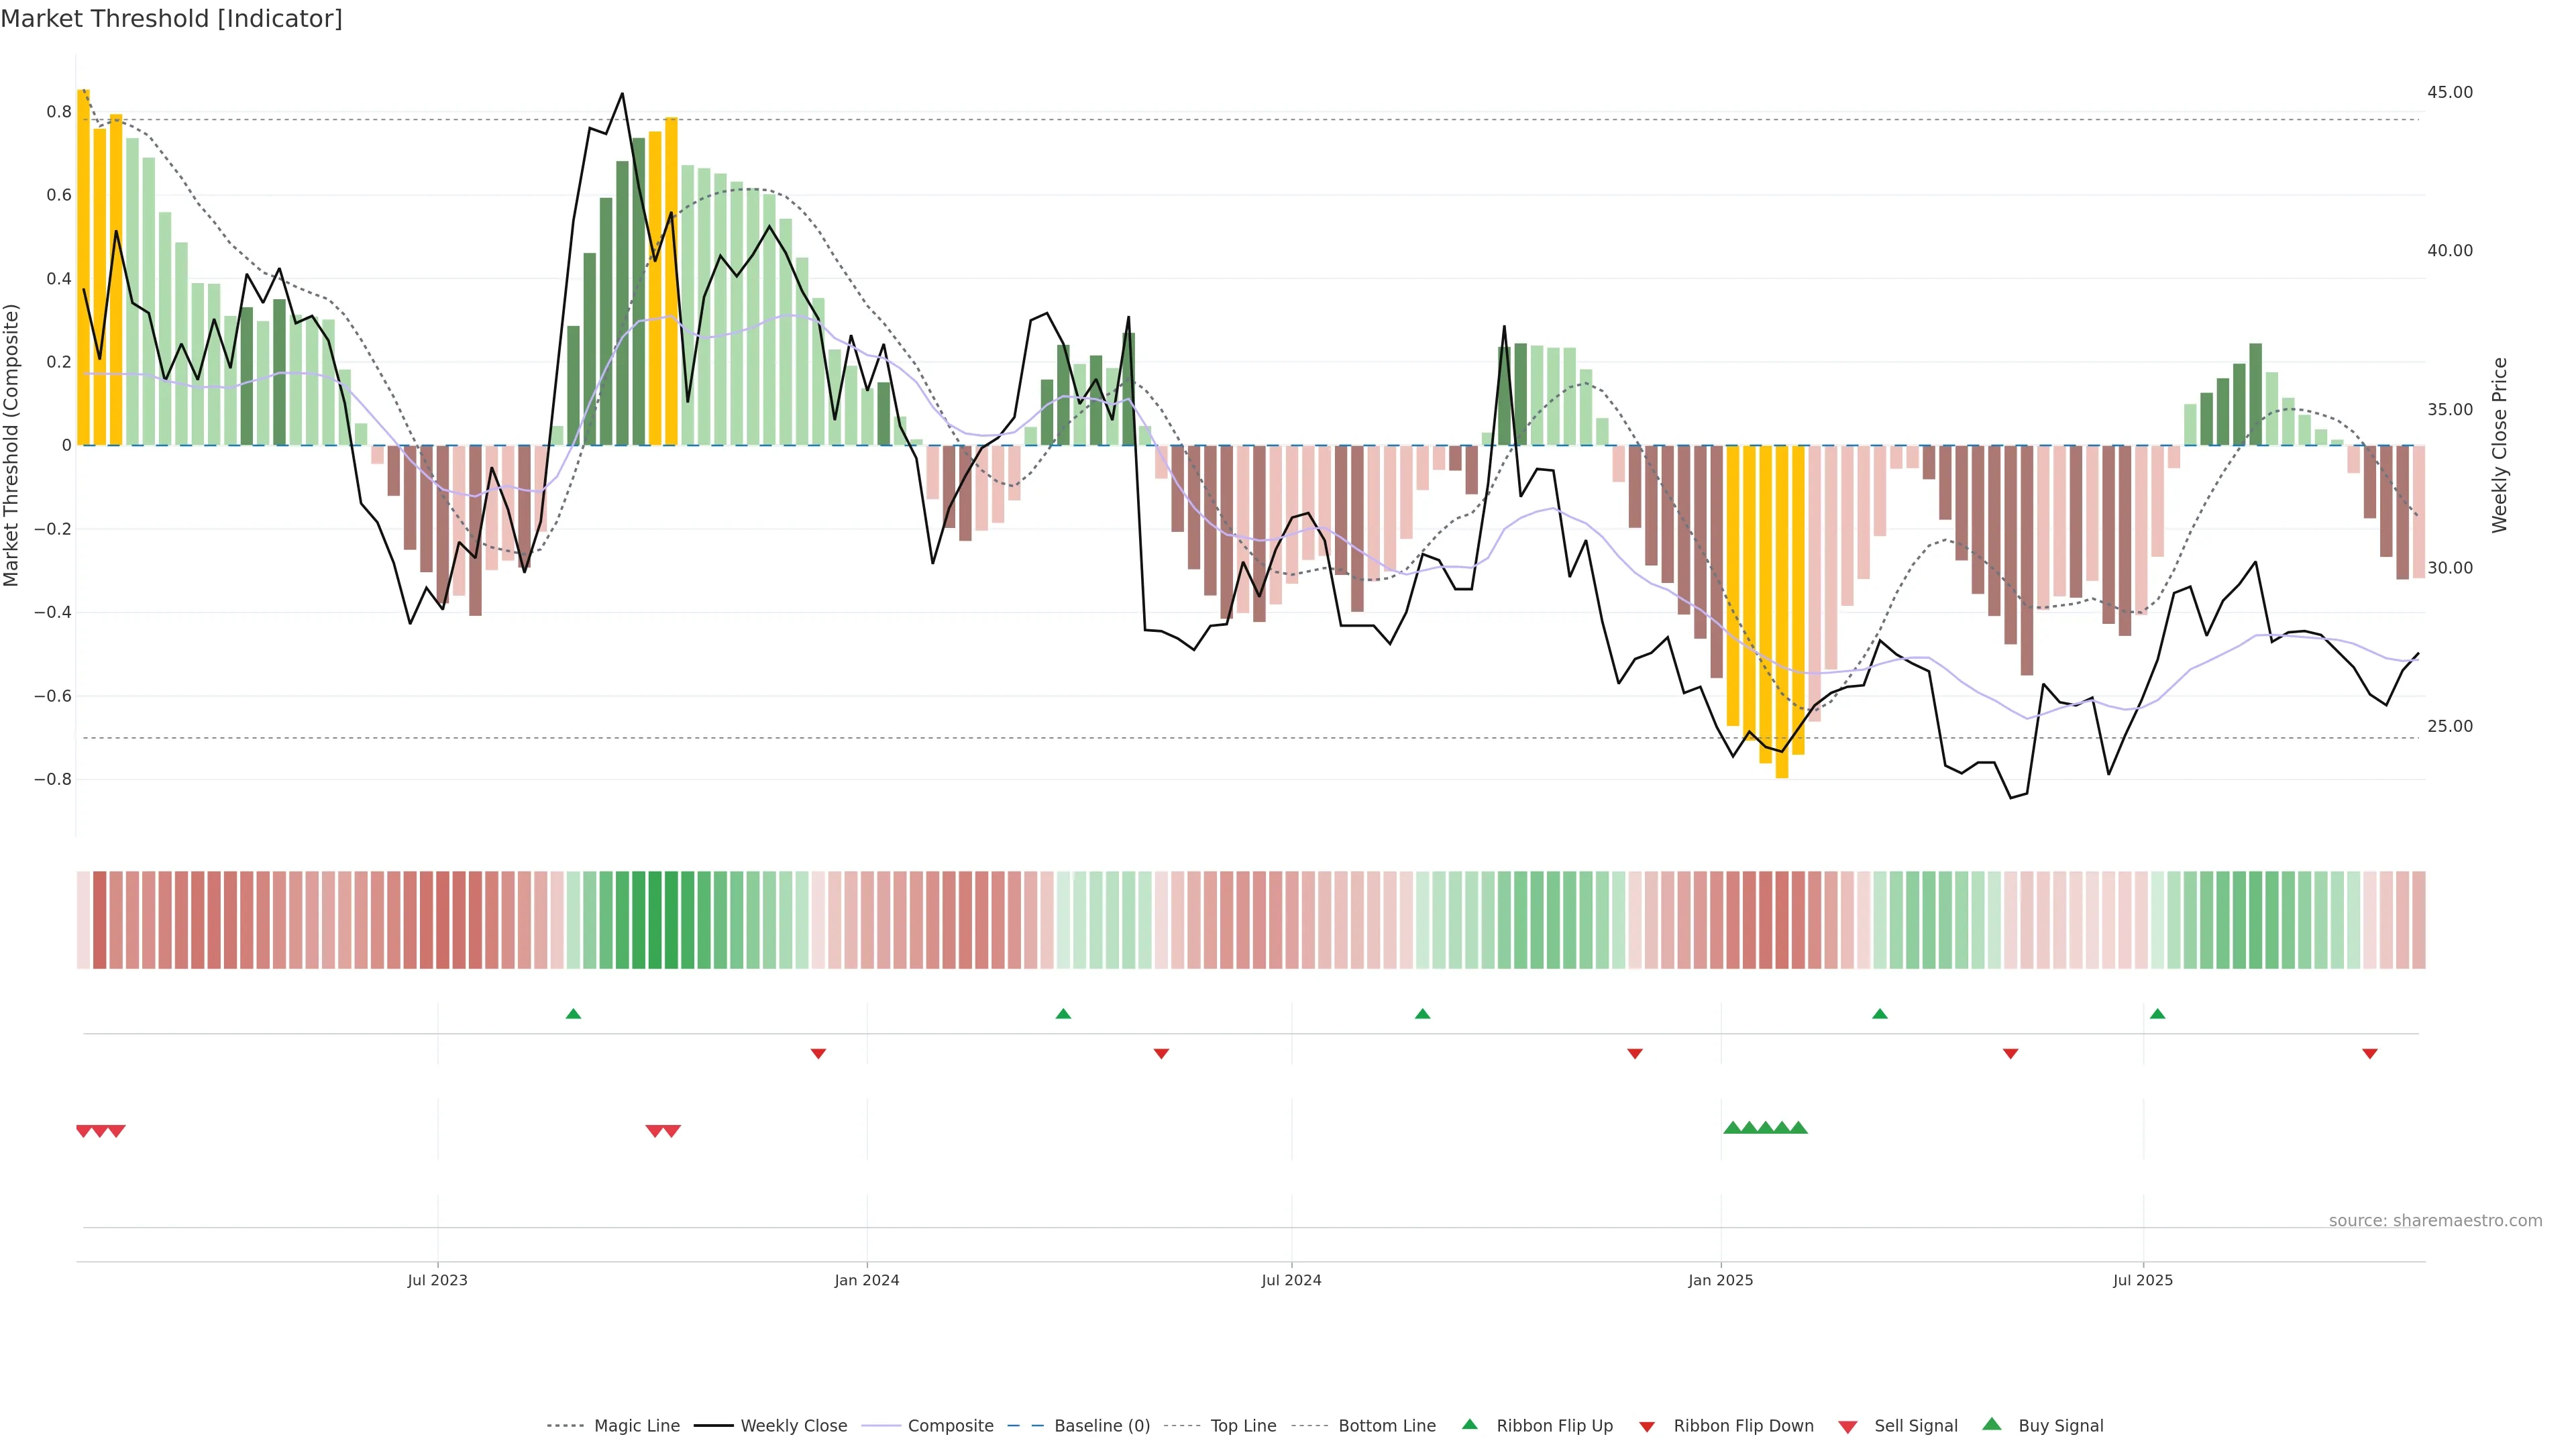Click the Sell Signal legend marker

(x=1848, y=1427)
